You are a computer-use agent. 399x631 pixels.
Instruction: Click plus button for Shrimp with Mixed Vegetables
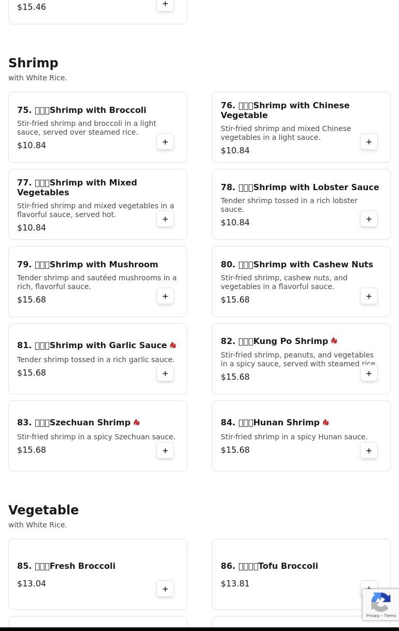click(x=165, y=219)
